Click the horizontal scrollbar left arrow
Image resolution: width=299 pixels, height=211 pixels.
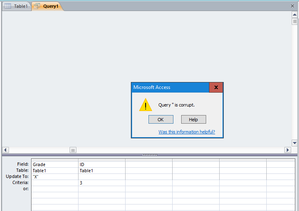coord(5,150)
